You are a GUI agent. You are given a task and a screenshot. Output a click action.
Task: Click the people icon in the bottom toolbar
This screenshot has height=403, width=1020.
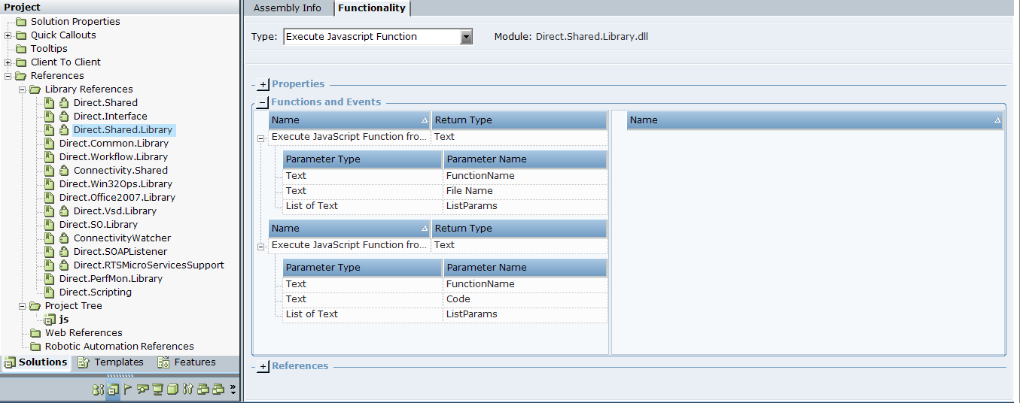(x=97, y=389)
